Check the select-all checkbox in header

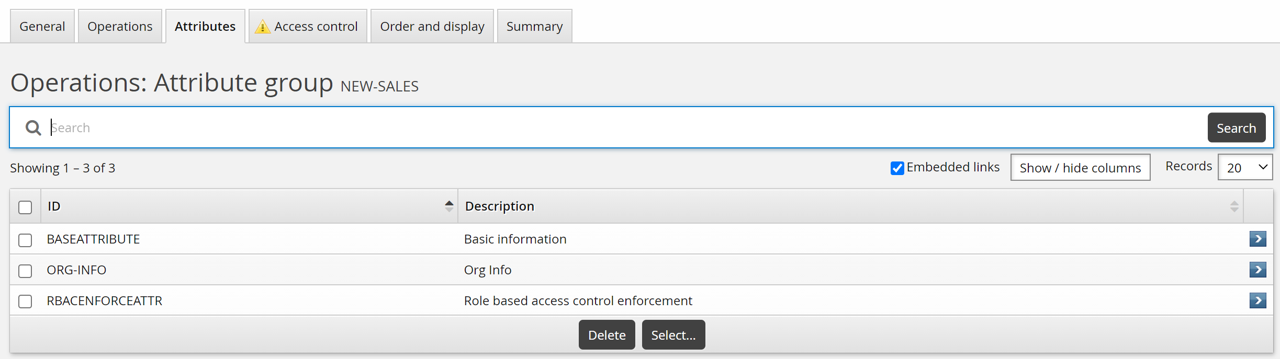click(x=25, y=207)
